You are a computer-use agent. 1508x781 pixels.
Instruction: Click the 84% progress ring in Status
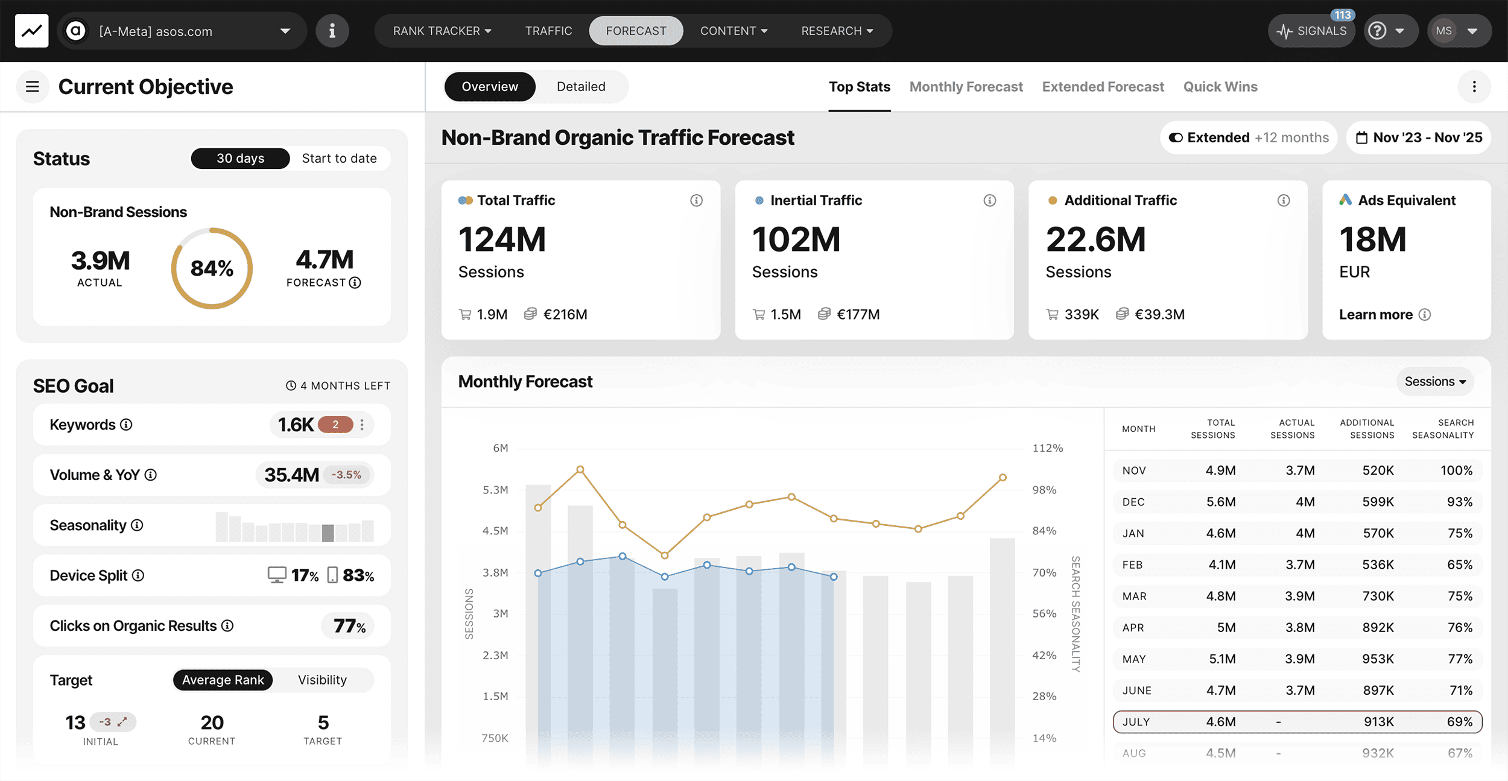212,267
